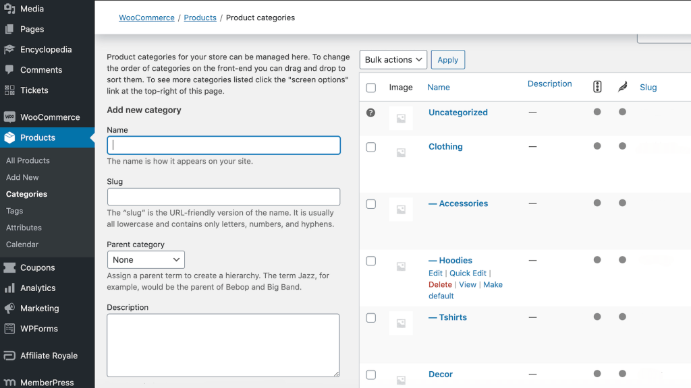Click the Delete link under Hoodies
This screenshot has height=388, width=691.
440,284
